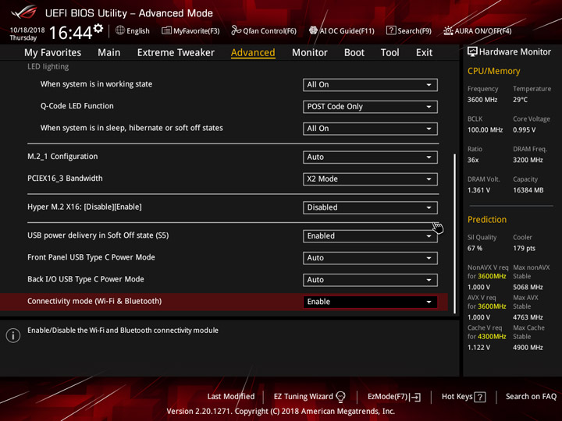Screen dimensions: 562x421
Task: Switch to EzMode(F7)
Action: click(388, 397)
